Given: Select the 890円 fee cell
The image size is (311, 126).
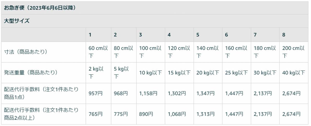Looking at the screenshot, I should pyautogui.click(x=146, y=114).
